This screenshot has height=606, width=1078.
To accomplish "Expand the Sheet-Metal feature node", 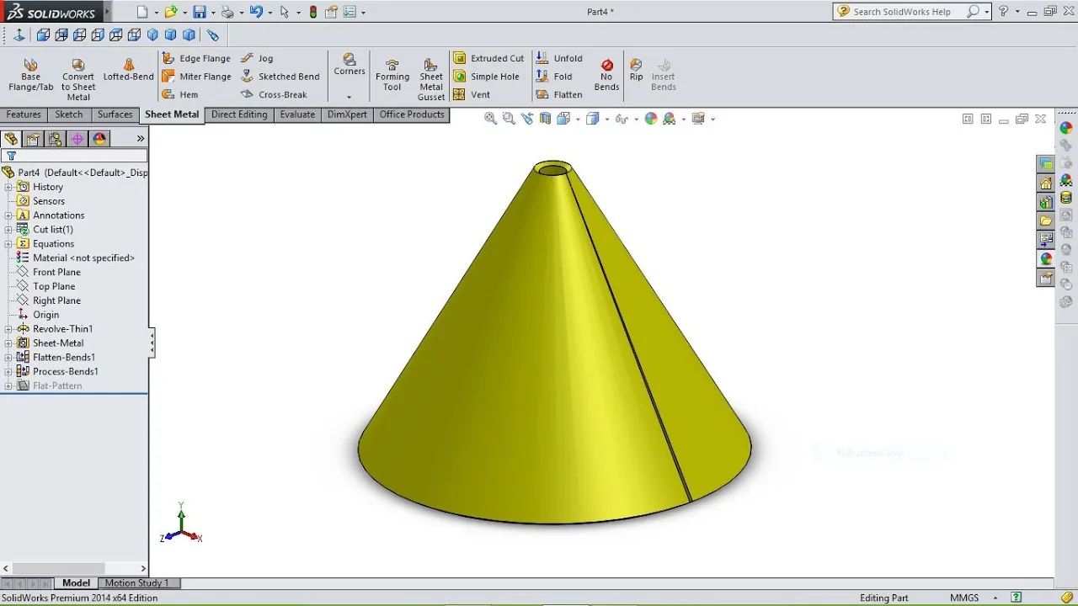I will point(8,343).
